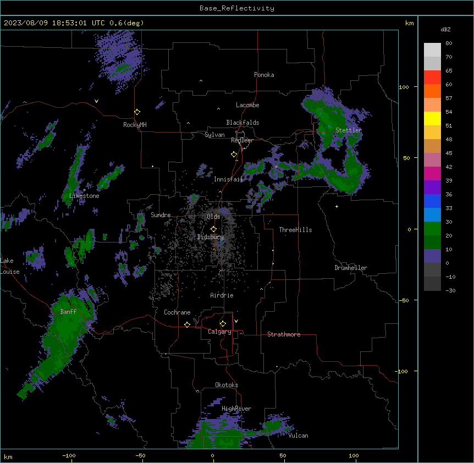Click the km unit label at bottom left

[x=8, y=457]
